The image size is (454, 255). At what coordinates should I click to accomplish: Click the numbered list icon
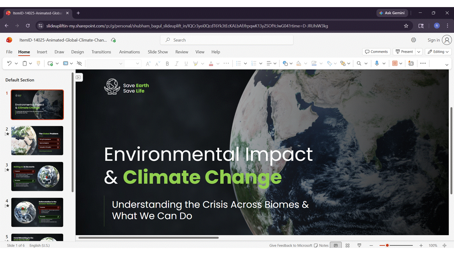tap(254, 63)
